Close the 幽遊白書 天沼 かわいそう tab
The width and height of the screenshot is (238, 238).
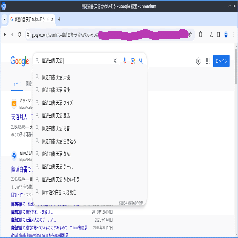(x=52, y=19)
